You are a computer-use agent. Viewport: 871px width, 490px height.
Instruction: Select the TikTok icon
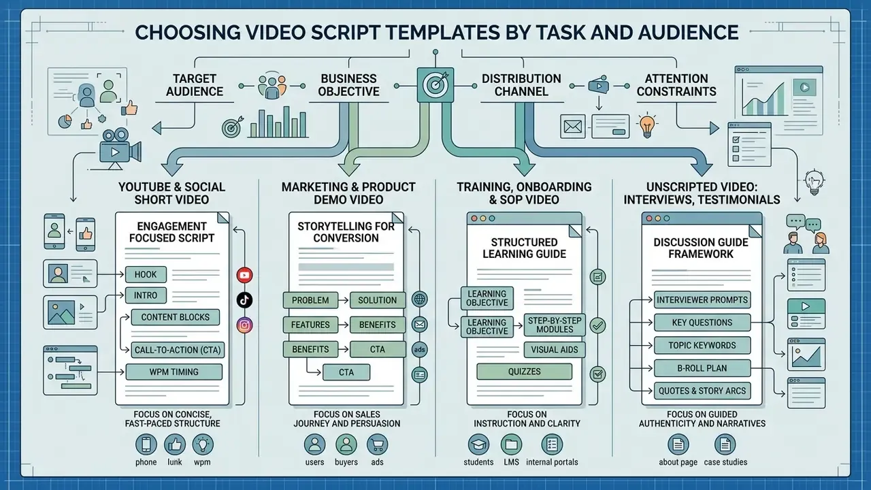click(x=244, y=300)
